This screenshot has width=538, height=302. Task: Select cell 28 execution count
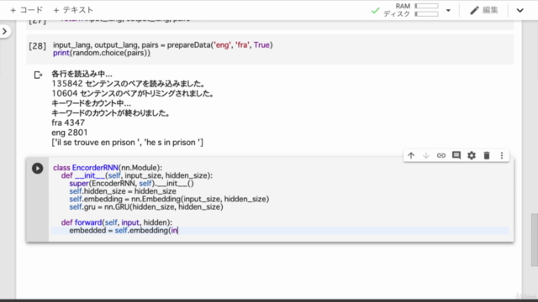point(37,46)
